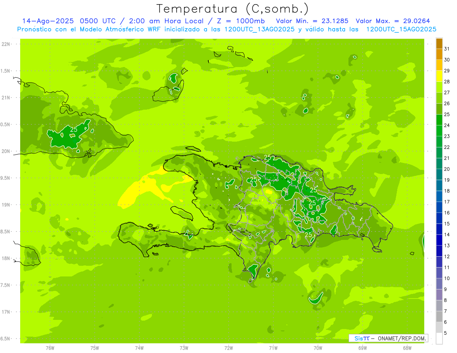The width and height of the screenshot is (457, 353).
Task: Click the '21N' latitude label
Action: pyautogui.click(x=6, y=98)
